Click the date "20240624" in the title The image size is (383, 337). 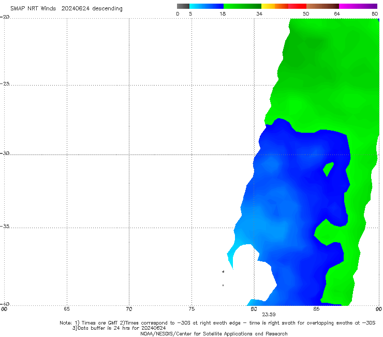click(x=76, y=8)
